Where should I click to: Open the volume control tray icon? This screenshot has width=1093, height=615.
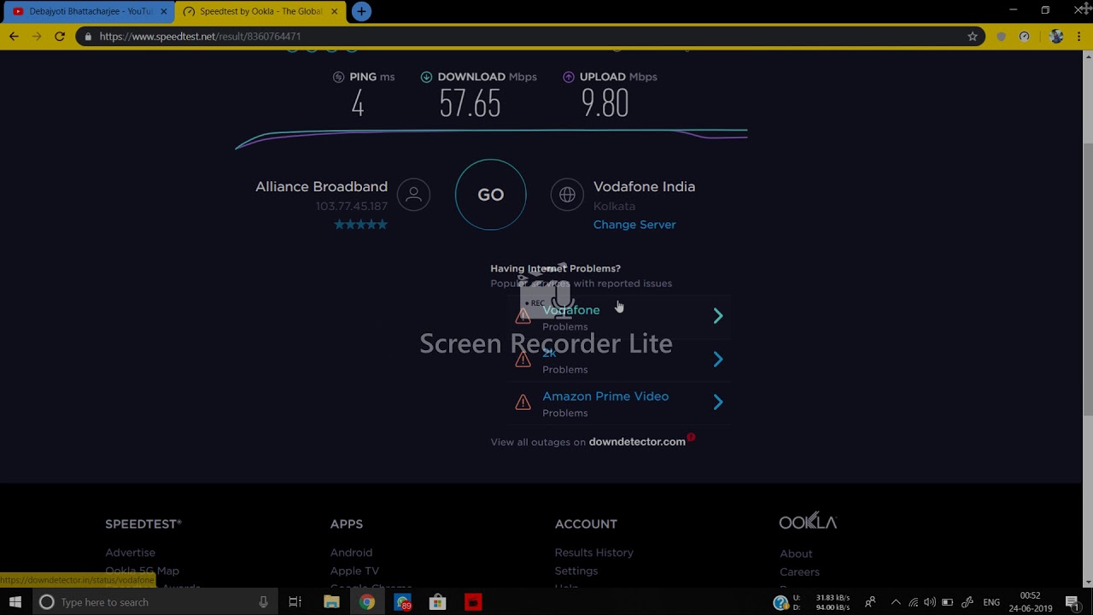point(930,602)
